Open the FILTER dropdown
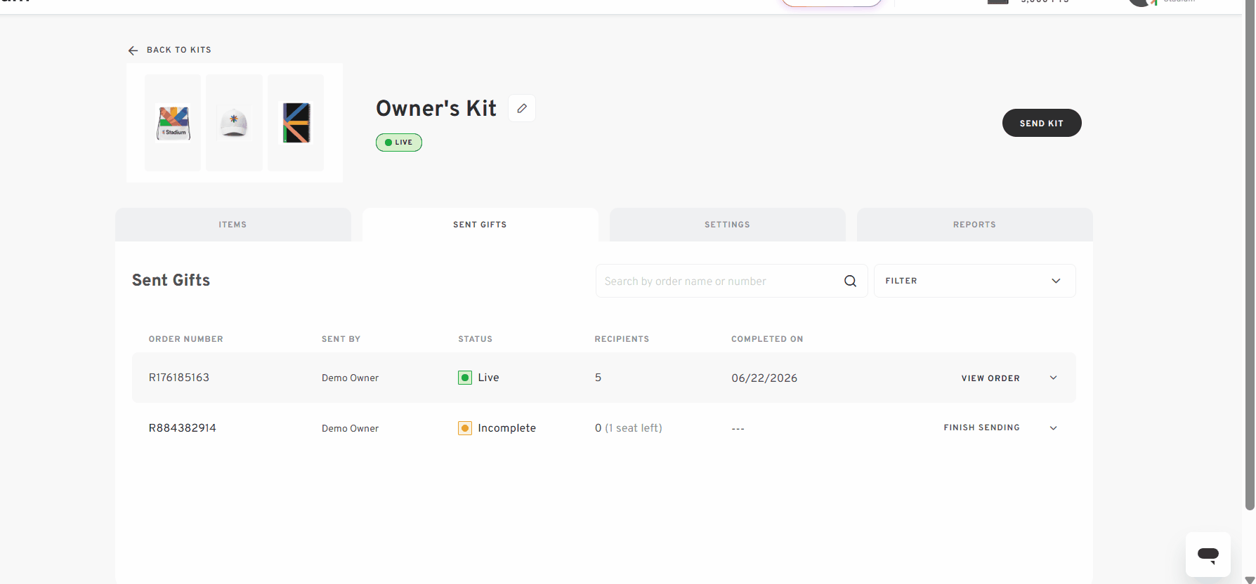 click(975, 281)
